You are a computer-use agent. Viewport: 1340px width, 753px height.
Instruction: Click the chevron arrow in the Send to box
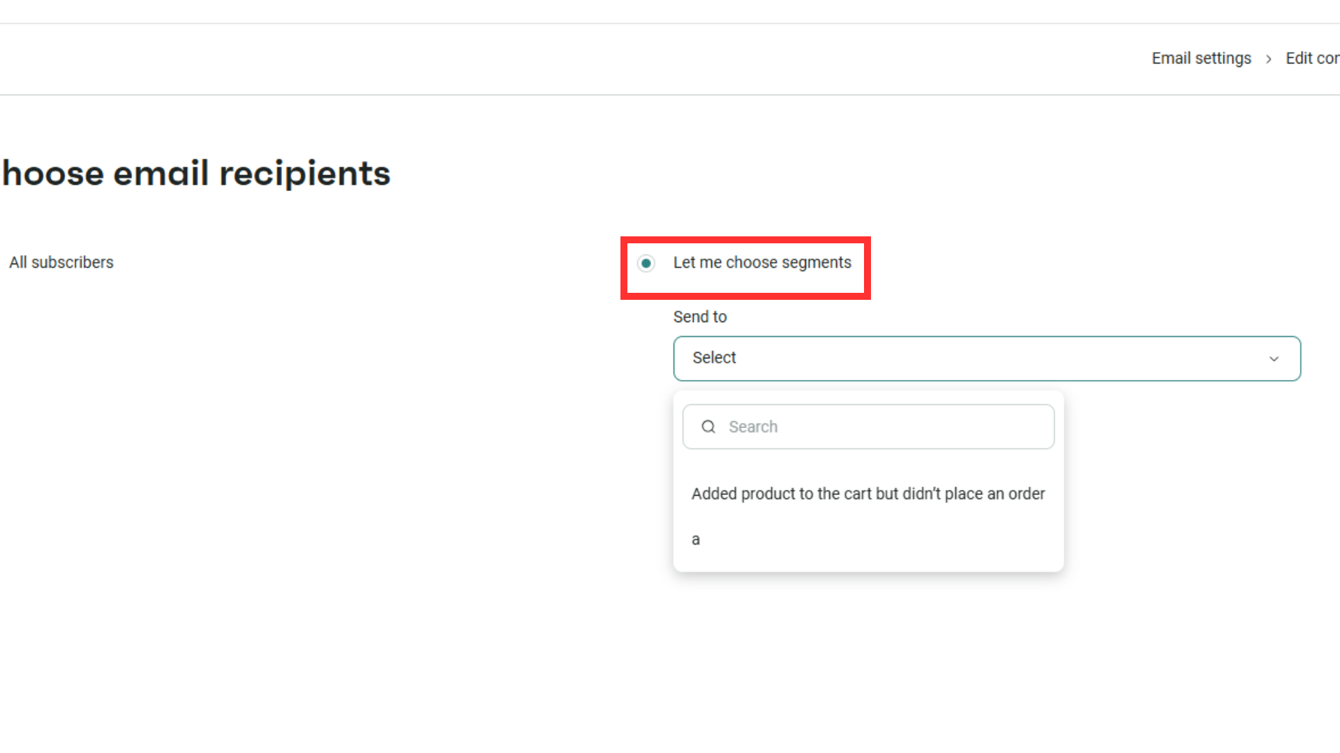tap(1274, 359)
